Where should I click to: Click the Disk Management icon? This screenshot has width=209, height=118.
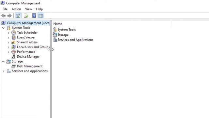tap(13, 66)
